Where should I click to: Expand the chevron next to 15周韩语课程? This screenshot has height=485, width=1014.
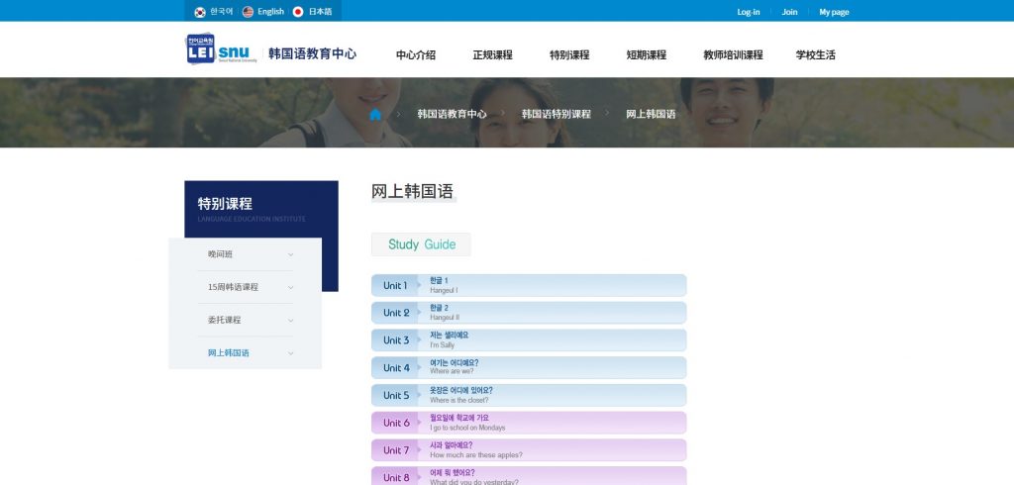coord(290,288)
